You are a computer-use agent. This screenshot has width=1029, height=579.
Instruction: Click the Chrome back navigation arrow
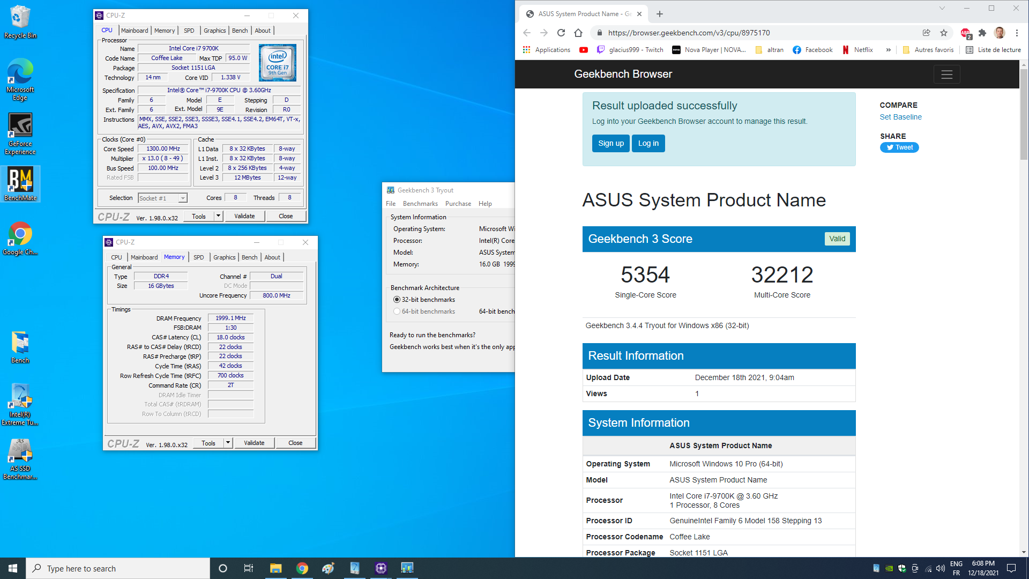[x=527, y=33]
